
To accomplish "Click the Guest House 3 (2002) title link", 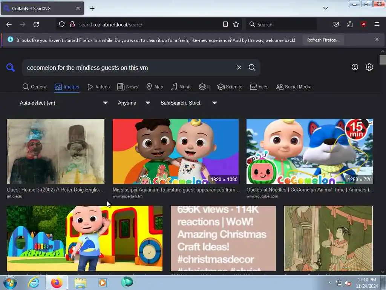I will pyautogui.click(x=55, y=190).
